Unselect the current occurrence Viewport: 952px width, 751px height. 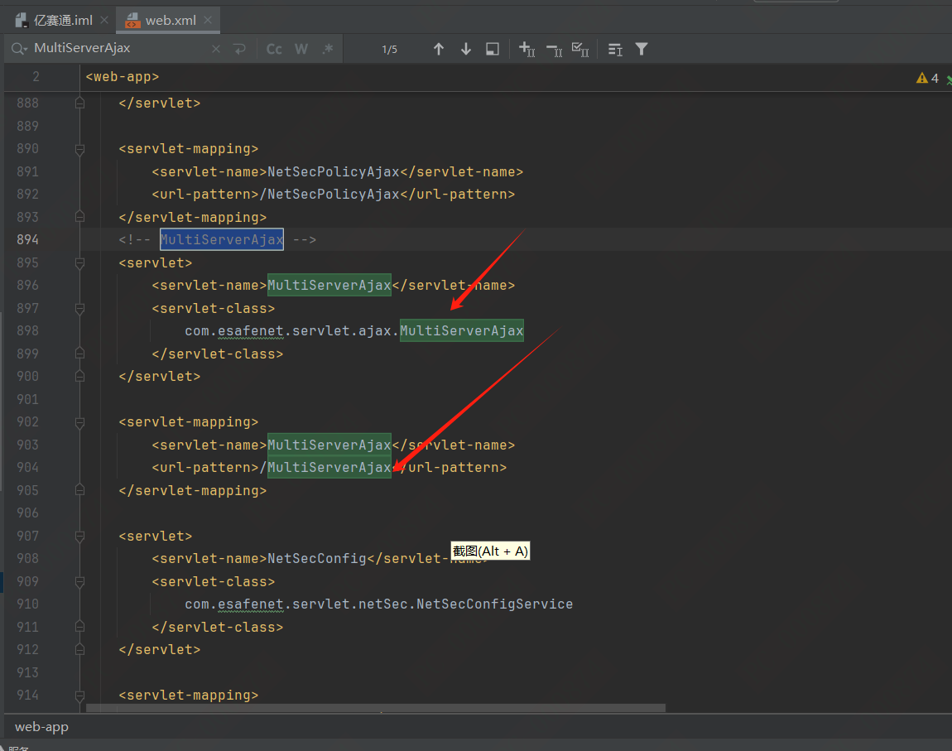click(x=555, y=50)
